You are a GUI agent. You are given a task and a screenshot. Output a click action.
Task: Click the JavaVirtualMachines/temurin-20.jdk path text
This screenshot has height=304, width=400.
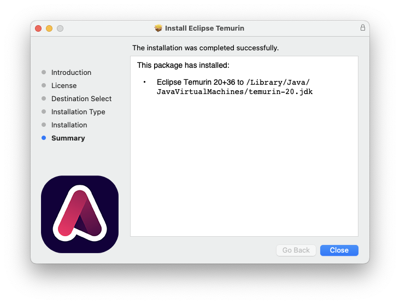click(234, 92)
